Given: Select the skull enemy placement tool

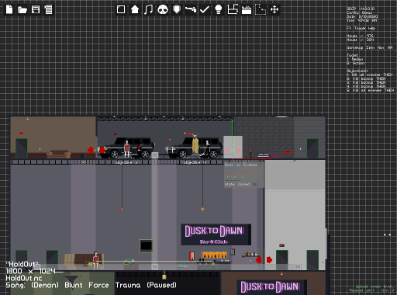Looking at the screenshot, I should click(x=163, y=9).
